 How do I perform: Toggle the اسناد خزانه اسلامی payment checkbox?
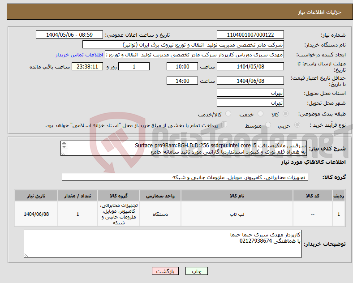(x=224, y=124)
